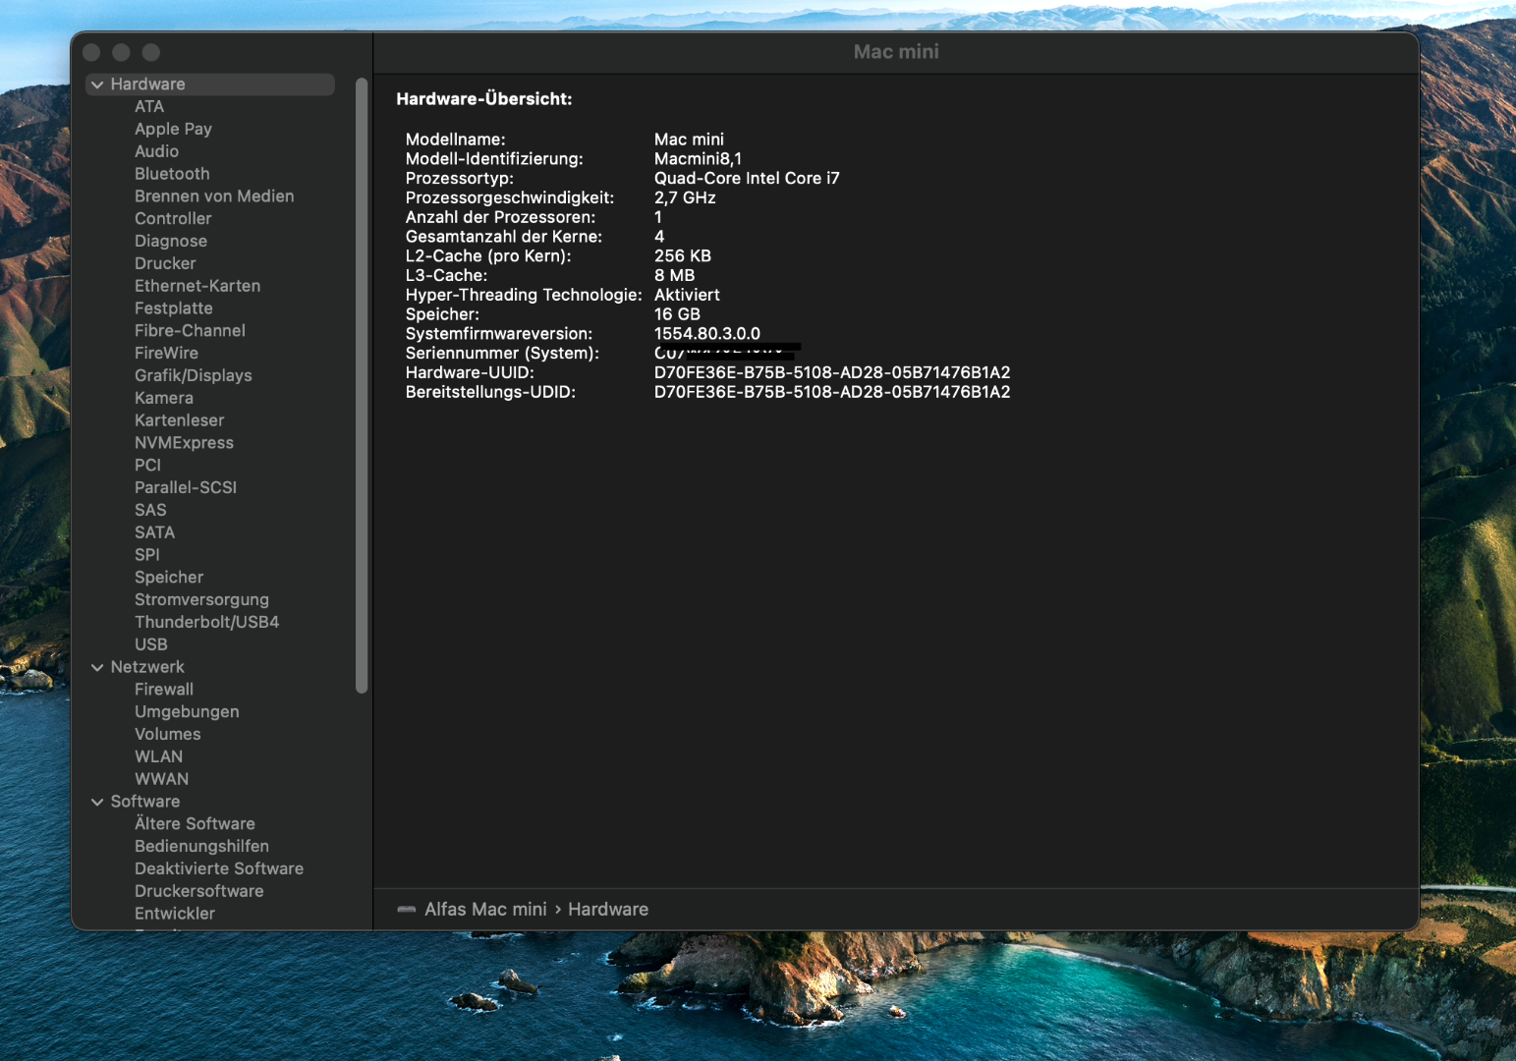Click the sidebar vertical scrollbar
Viewport: 1516px width, 1061px height.
tap(362, 385)
